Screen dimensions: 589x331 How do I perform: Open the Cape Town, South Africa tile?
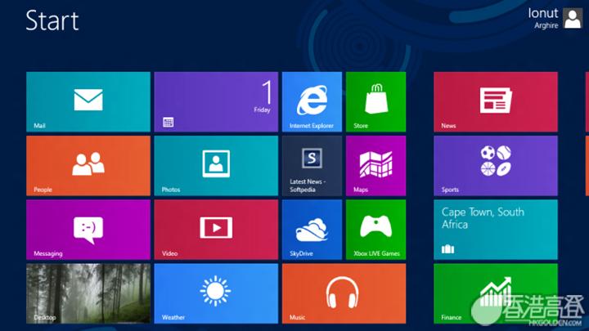point(495,229)
